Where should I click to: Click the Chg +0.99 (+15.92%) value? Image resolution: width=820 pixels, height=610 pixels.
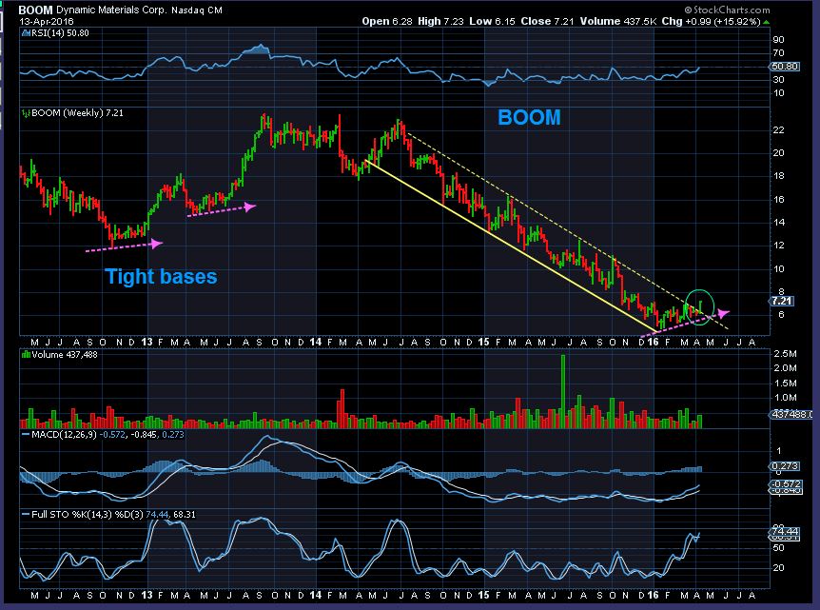[711, 22]
